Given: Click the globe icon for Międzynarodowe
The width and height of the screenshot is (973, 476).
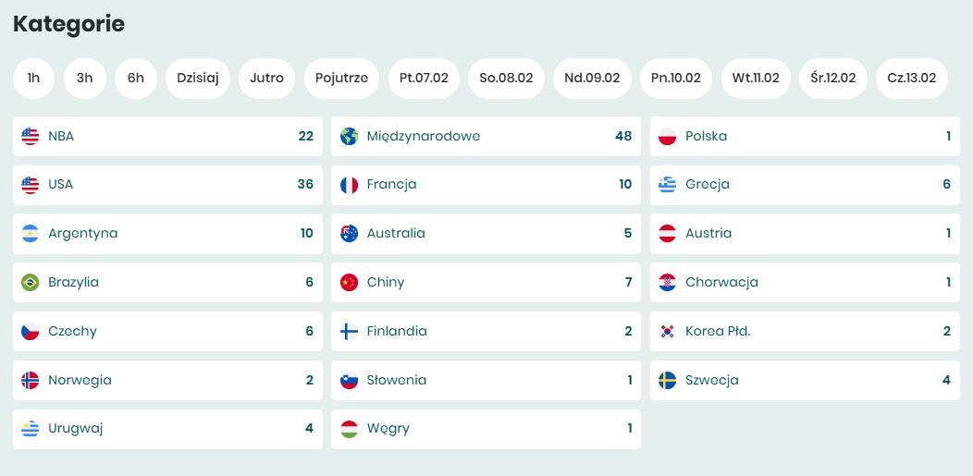Looking at the screenshot, I should coord(349,136).
